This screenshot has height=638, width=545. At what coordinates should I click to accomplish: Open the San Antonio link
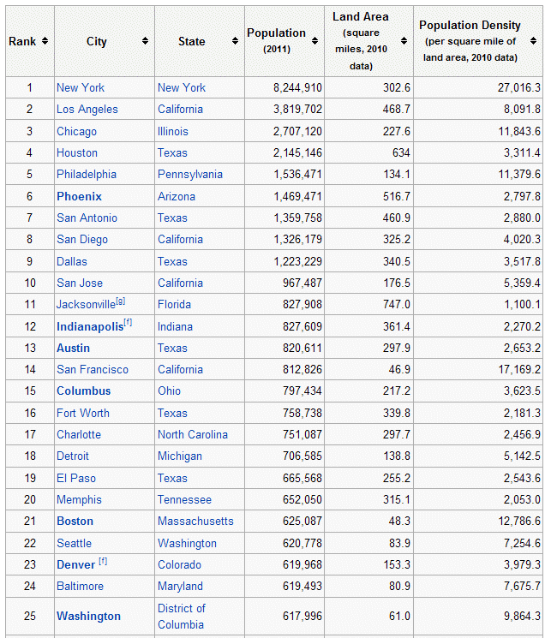coord(87,218)
